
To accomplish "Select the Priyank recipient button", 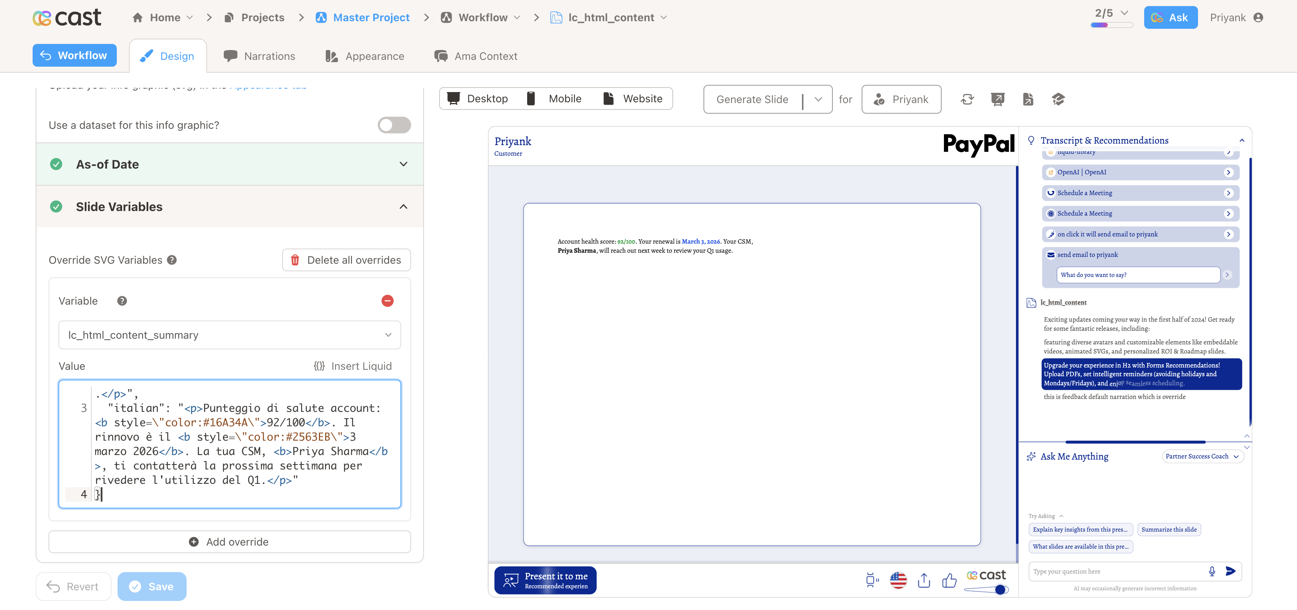I will 901,99.
